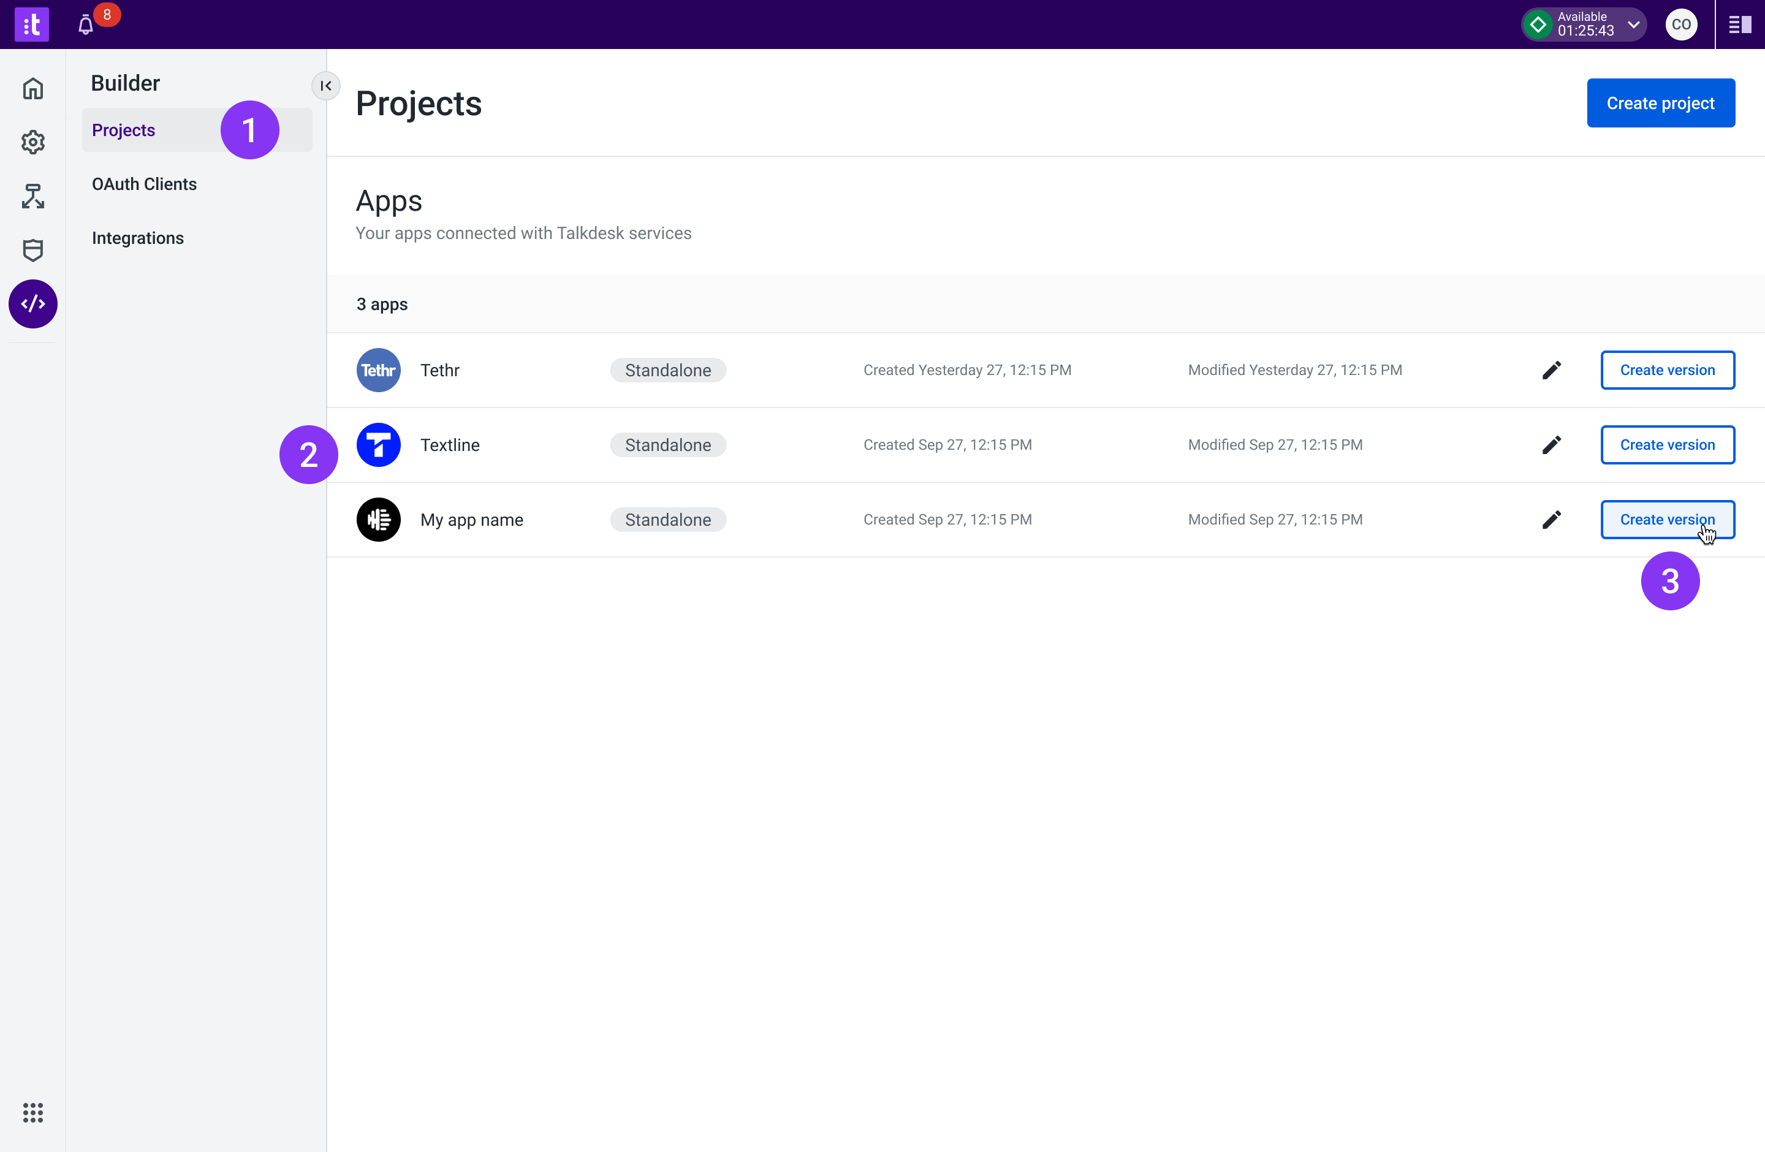The image size is (1765, 1152).
Task: Collapse the Builder sidebar panel
Action: pos(325,86)
